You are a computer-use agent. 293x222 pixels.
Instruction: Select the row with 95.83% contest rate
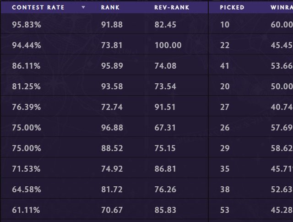(x=27, y=25)
